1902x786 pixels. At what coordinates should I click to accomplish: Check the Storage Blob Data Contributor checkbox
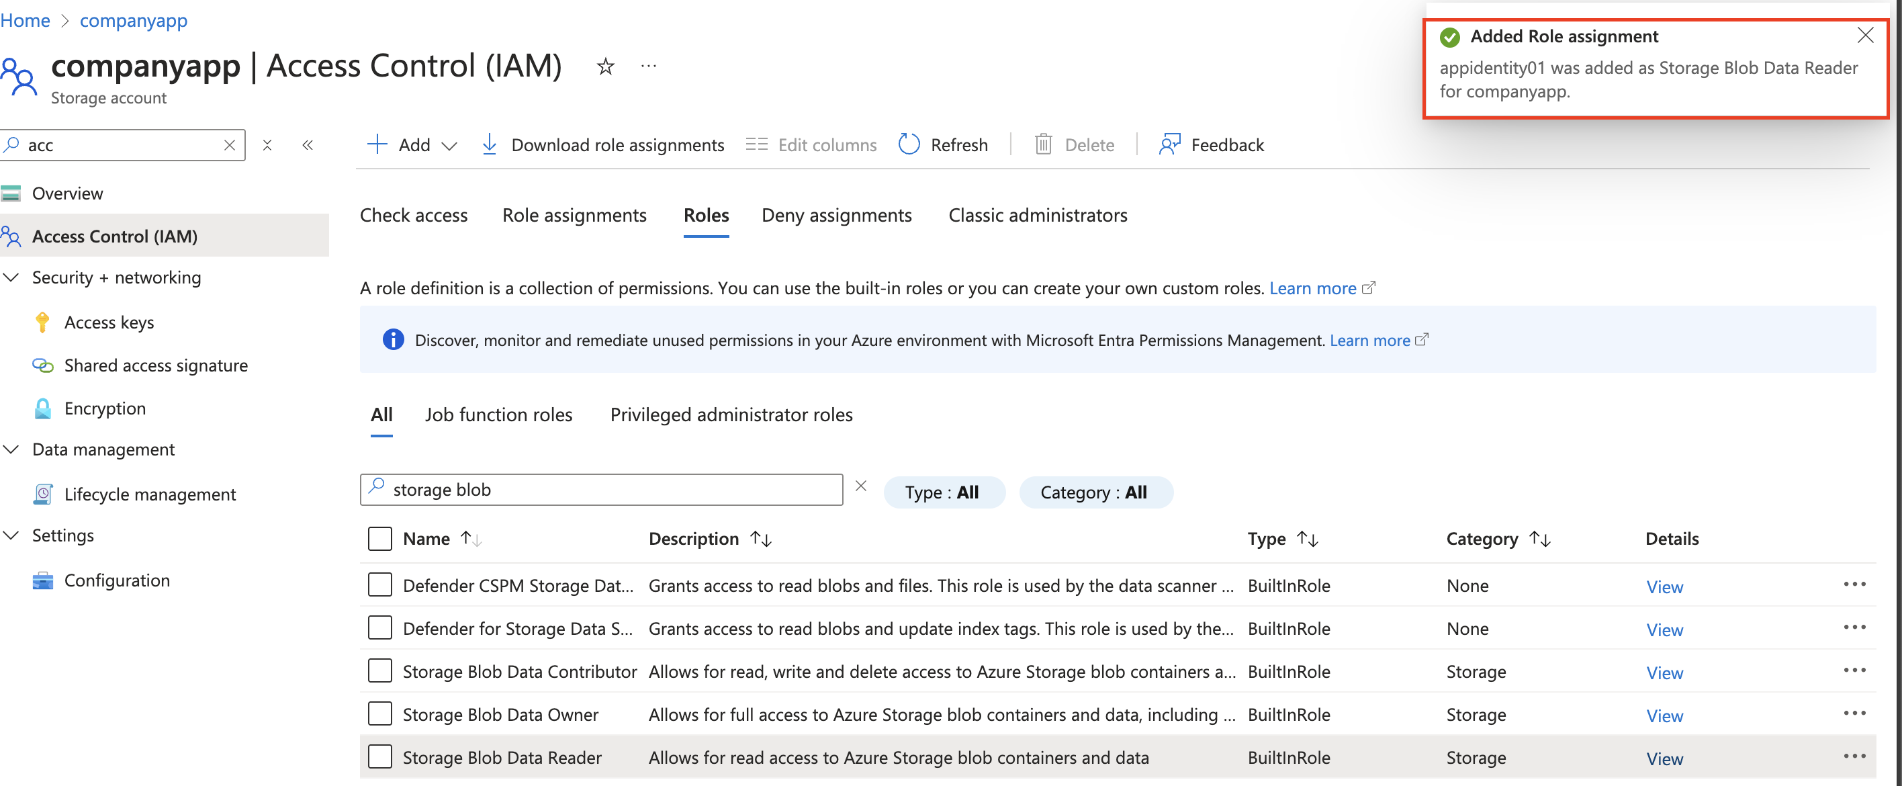pos(379,670)
